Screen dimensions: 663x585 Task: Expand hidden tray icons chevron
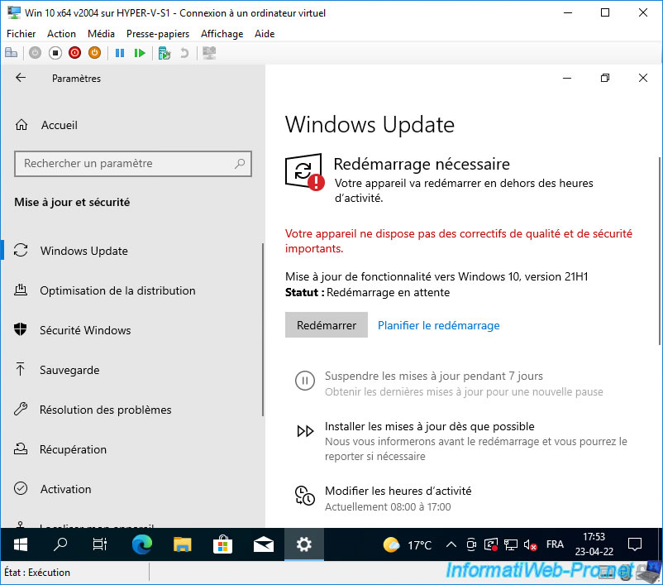[451, 544]
